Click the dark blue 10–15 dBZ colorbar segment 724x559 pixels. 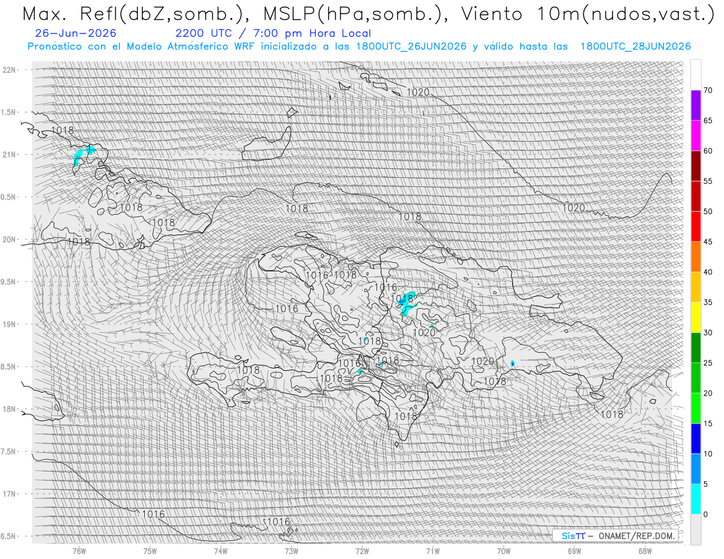pyautogui.click(x=696, y=438)
